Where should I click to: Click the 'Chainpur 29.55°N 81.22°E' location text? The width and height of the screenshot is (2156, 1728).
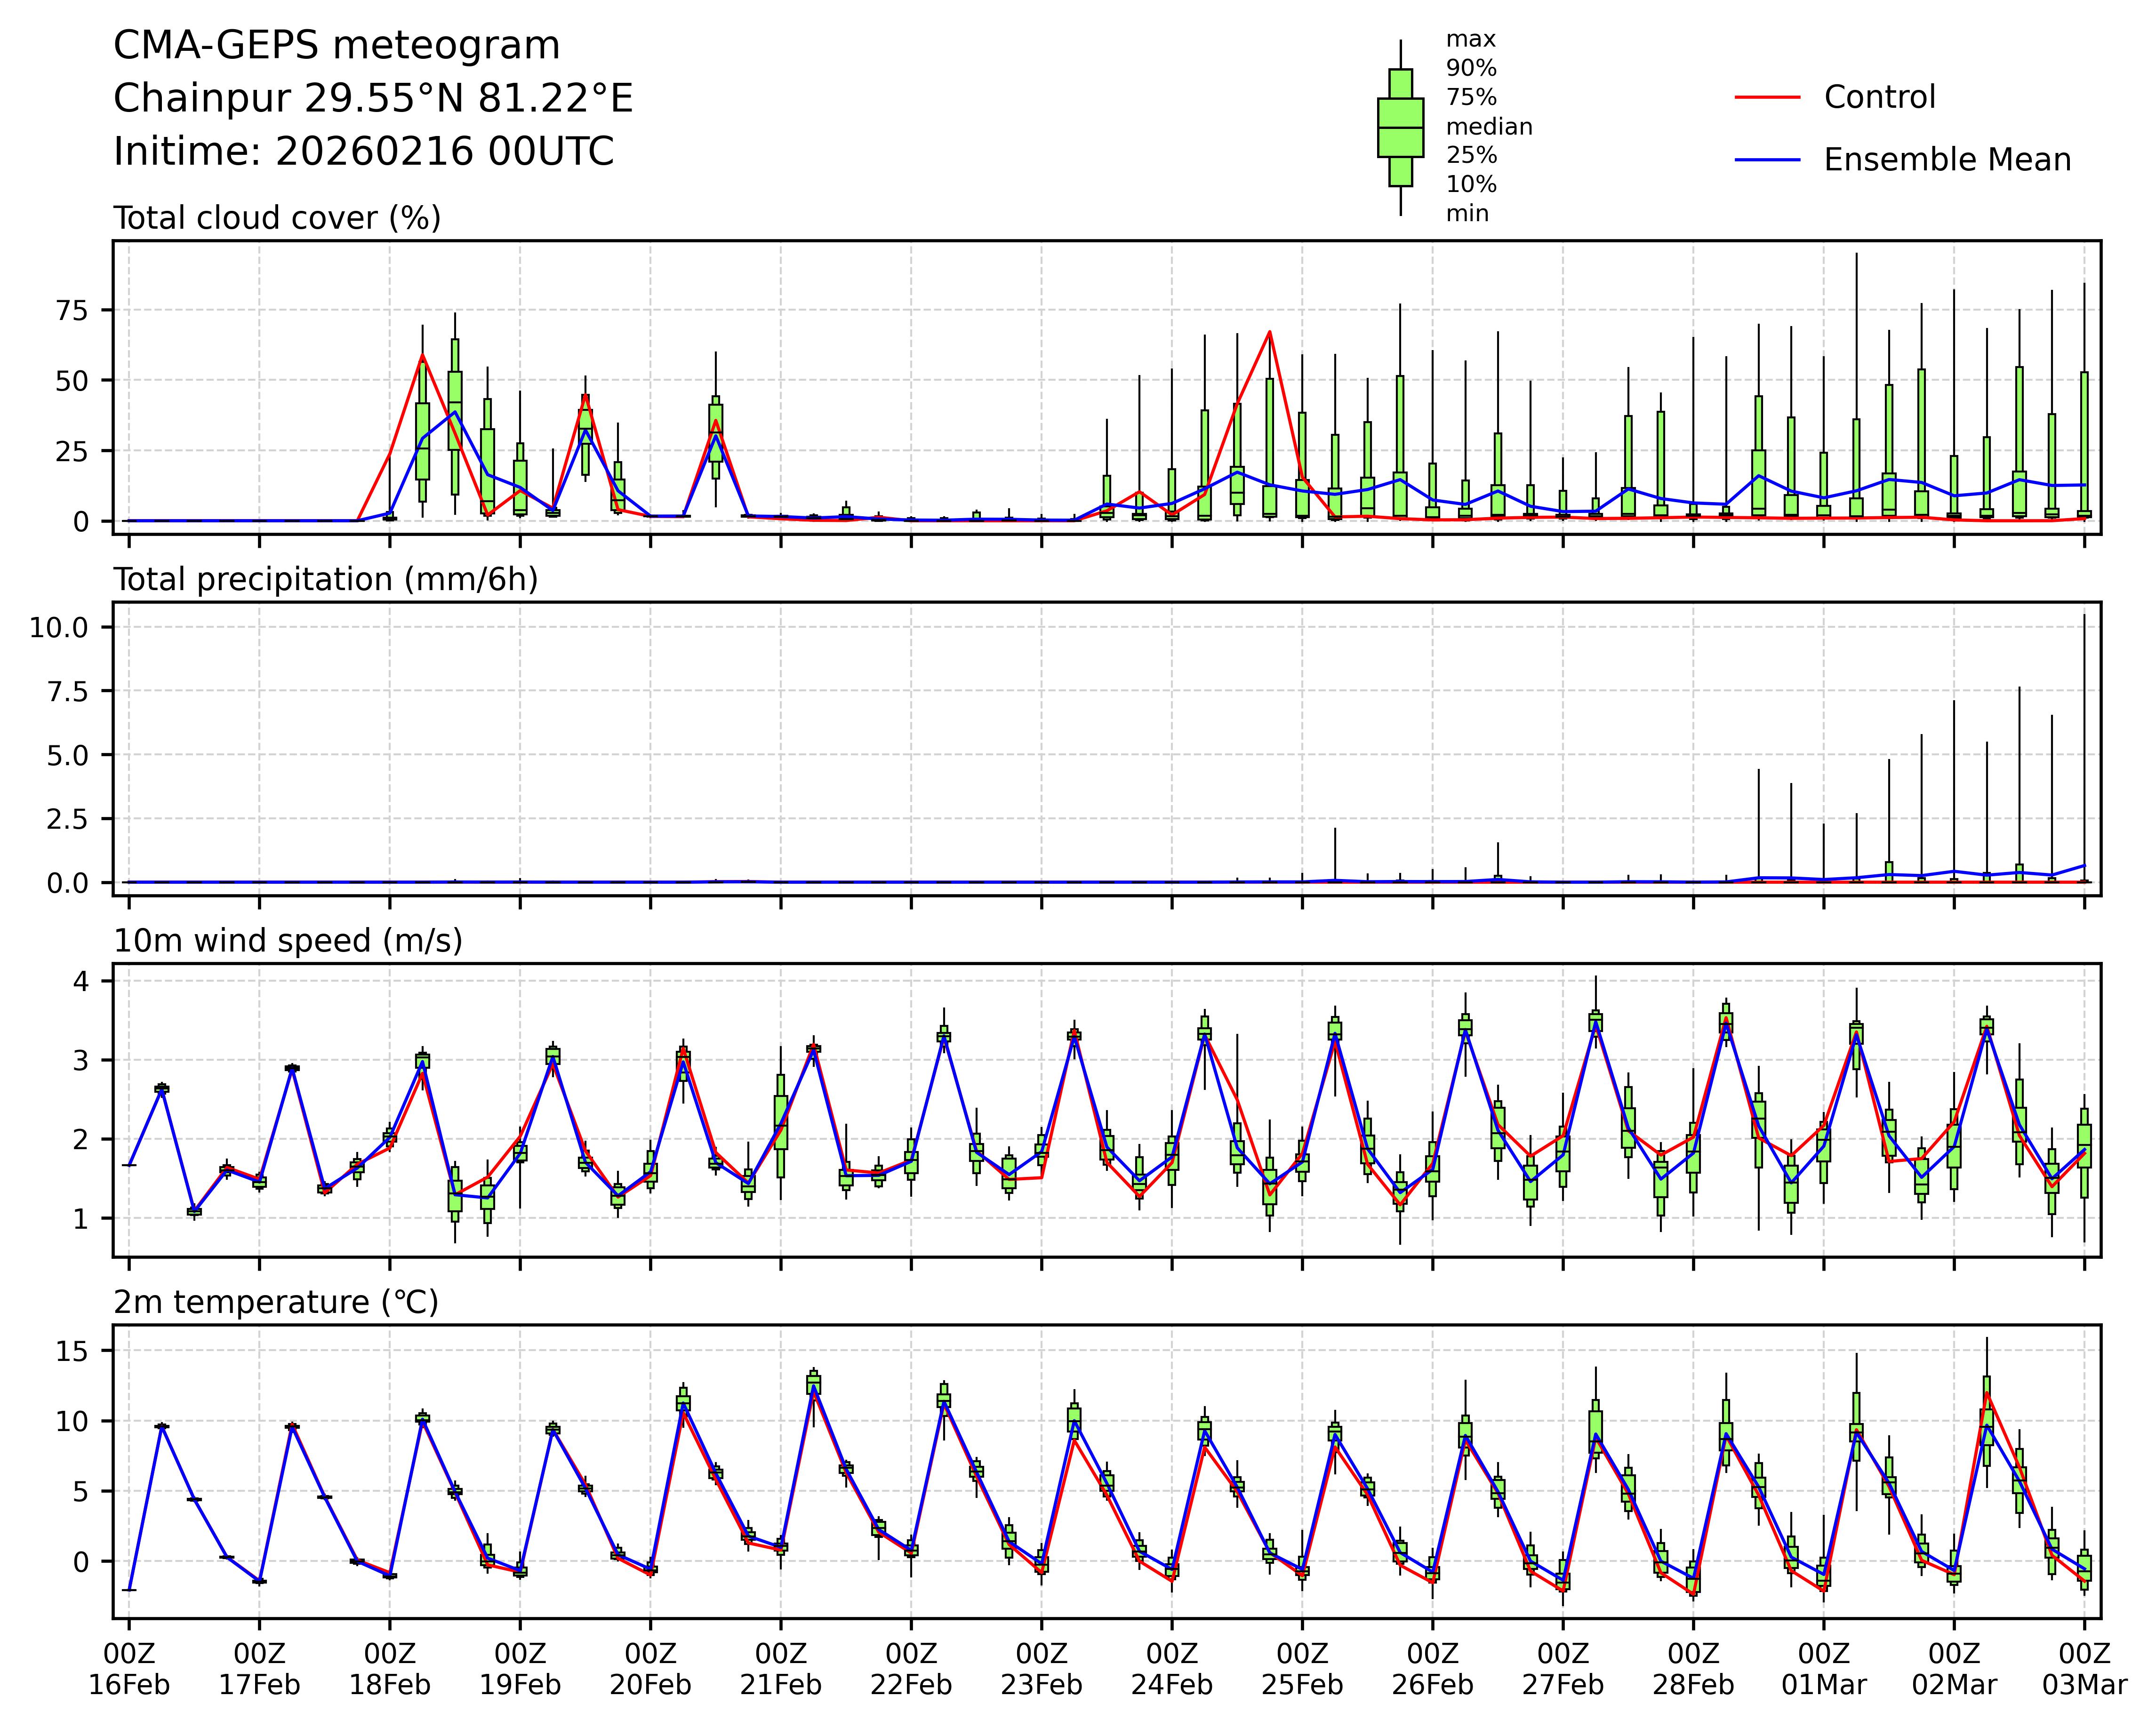[373, 99]
